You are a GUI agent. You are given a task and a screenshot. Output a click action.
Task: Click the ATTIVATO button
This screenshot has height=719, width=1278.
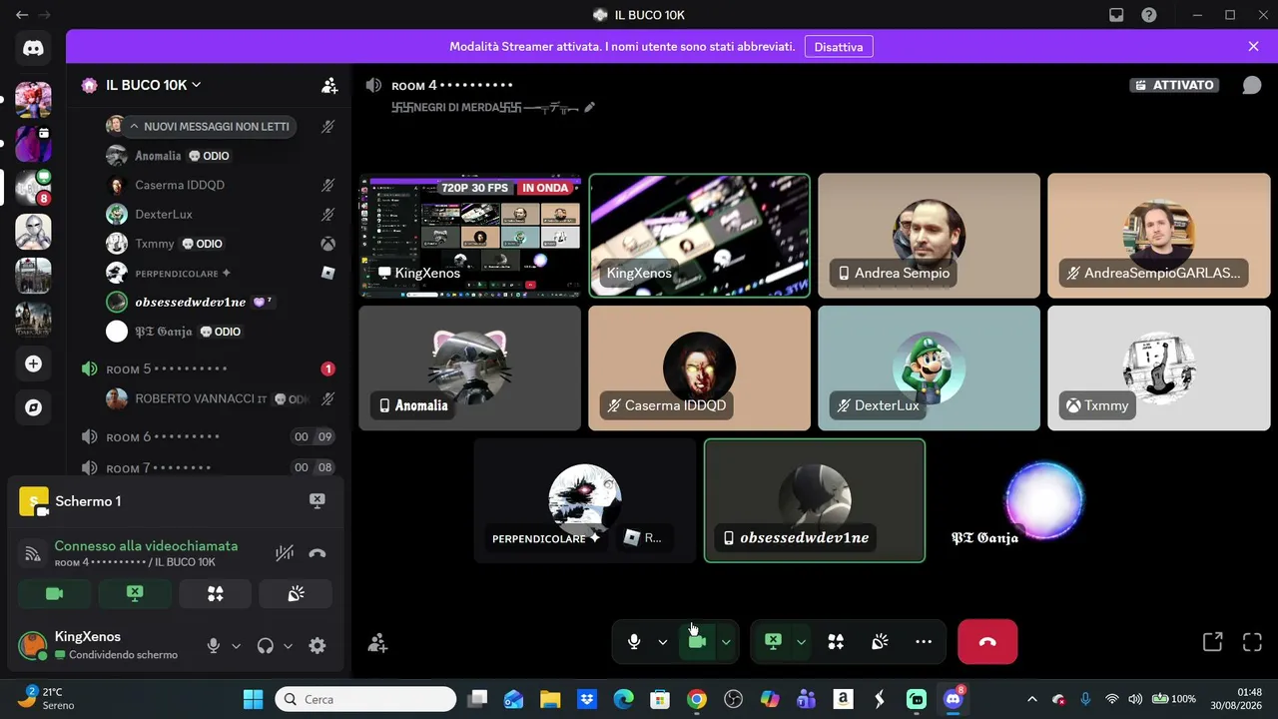1175,85
